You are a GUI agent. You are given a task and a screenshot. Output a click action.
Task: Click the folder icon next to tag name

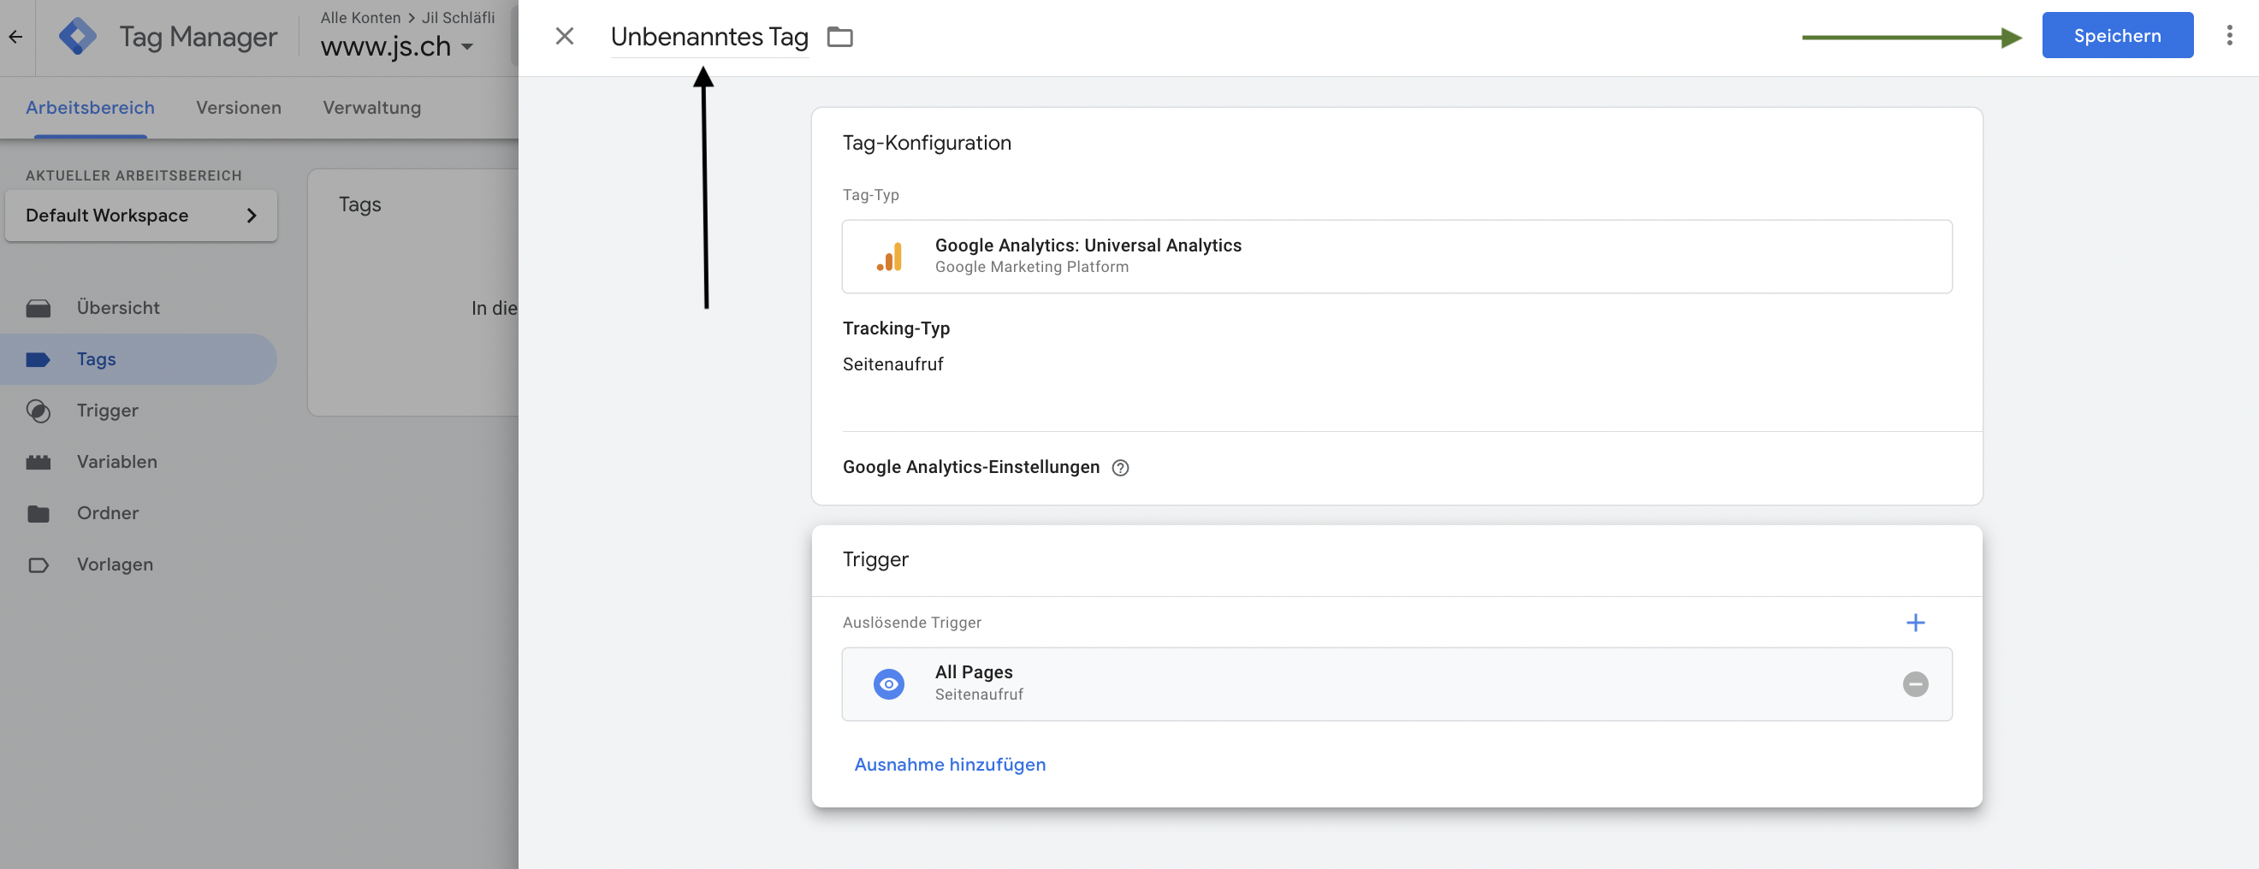coord(840,37)
